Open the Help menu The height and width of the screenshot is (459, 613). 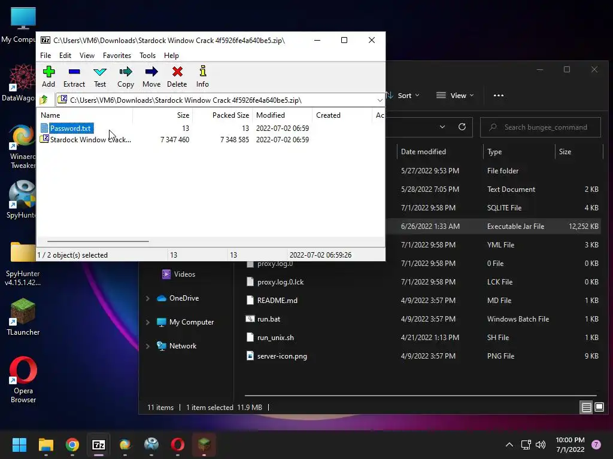[x=171, y=56]
